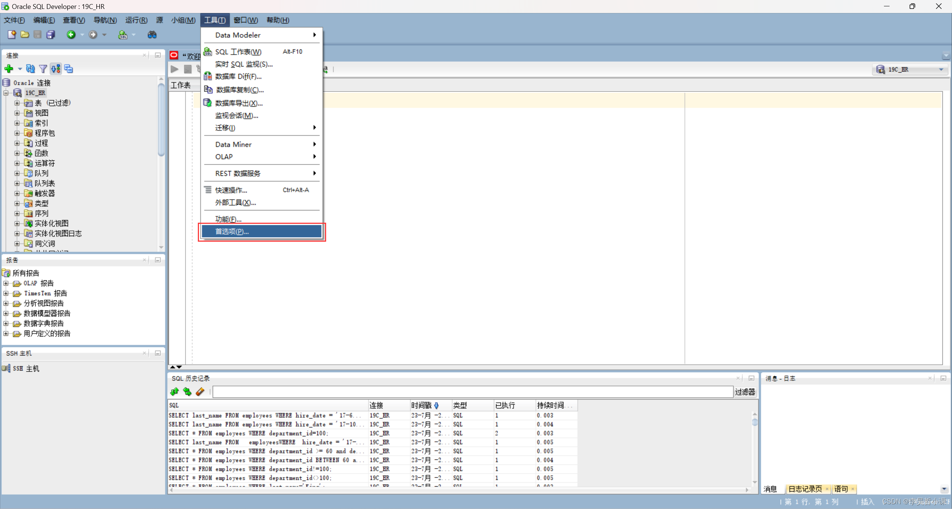Screen dimensions: 952x509
Task: Click the green Back navigation arrow
Action: 71,35
